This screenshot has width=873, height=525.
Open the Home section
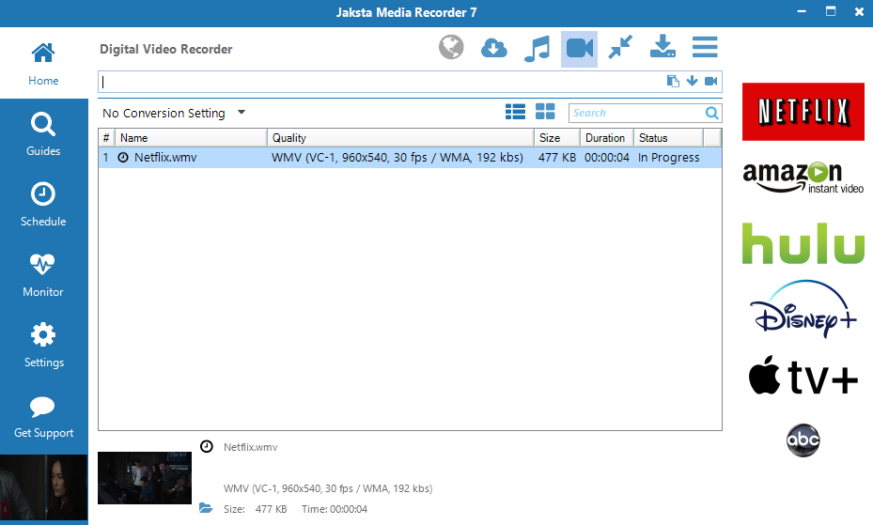43,63
